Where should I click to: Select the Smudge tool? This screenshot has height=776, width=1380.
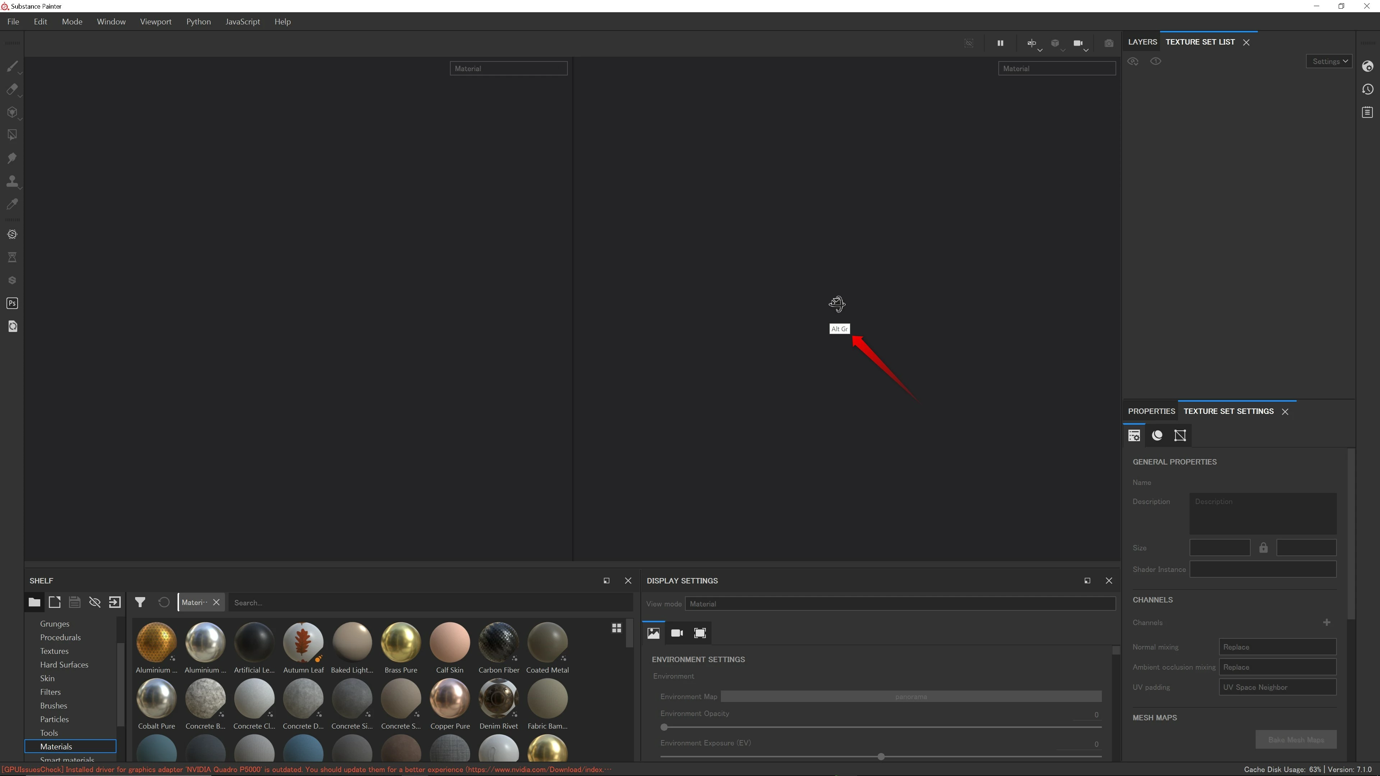[x=12, y=158]
